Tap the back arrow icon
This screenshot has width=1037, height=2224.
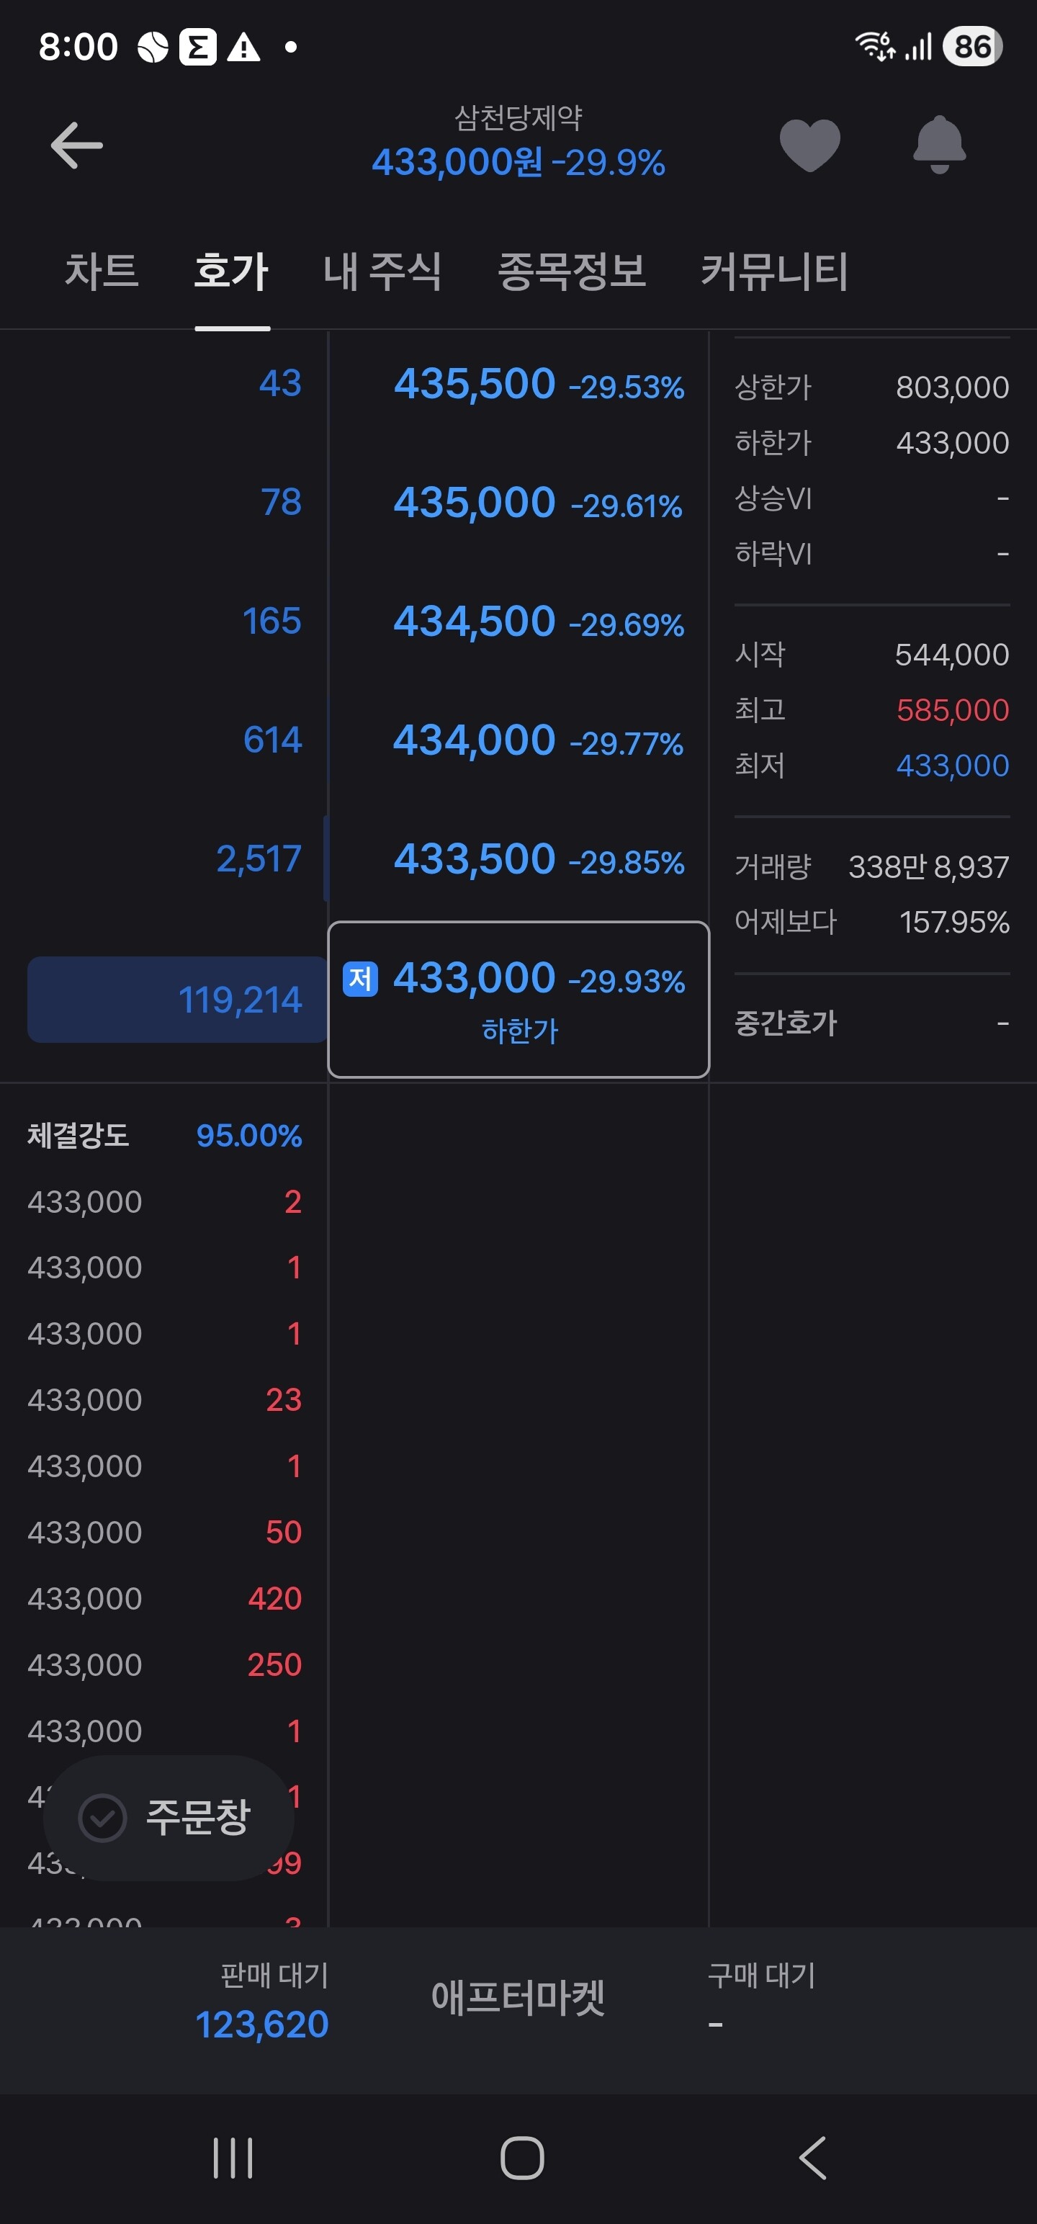pos(76,145)
